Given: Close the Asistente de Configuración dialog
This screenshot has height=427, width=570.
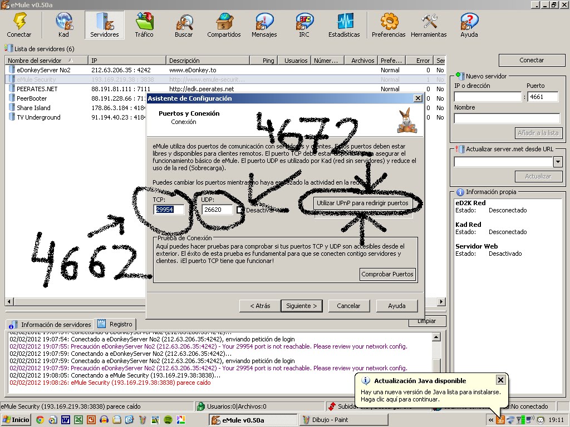Looking at the screenshot, I should 418,98.
